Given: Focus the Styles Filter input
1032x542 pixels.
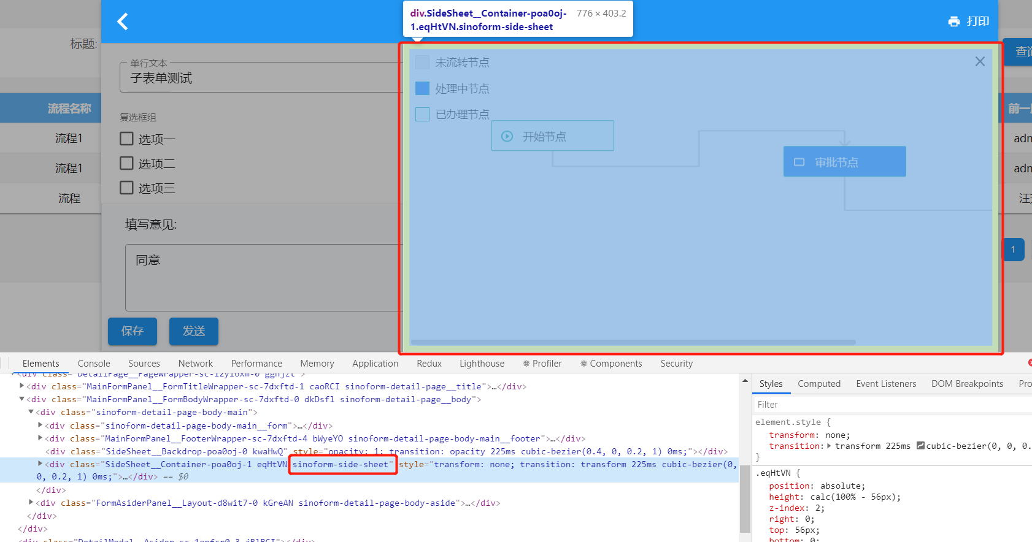Looking at the screenshot, I should point(893,404).
